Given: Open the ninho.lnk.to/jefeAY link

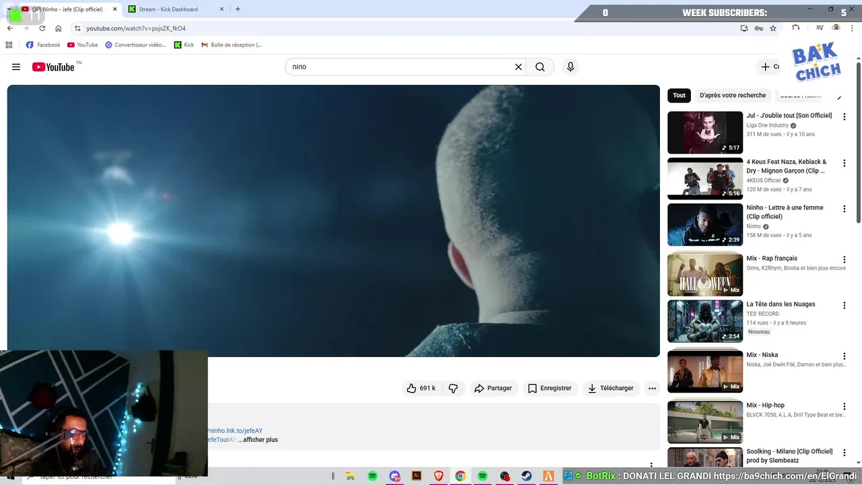Looking at the screenshot, I should point(234,430).
